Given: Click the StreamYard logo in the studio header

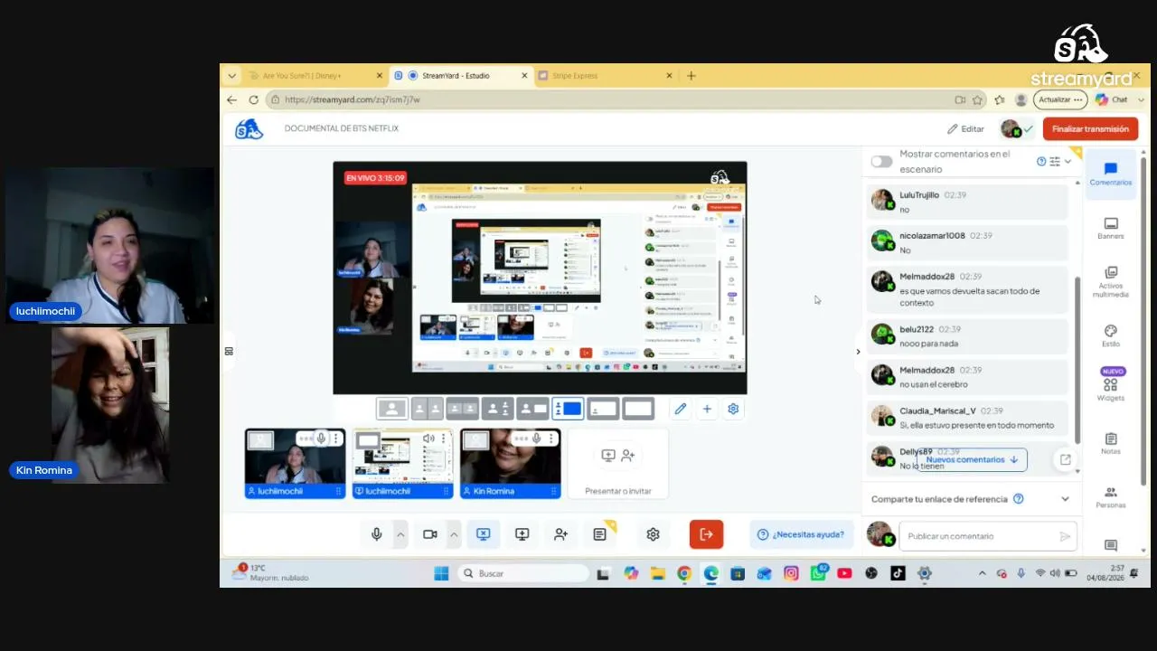Looking at the screenshot, I should (249, 128).
